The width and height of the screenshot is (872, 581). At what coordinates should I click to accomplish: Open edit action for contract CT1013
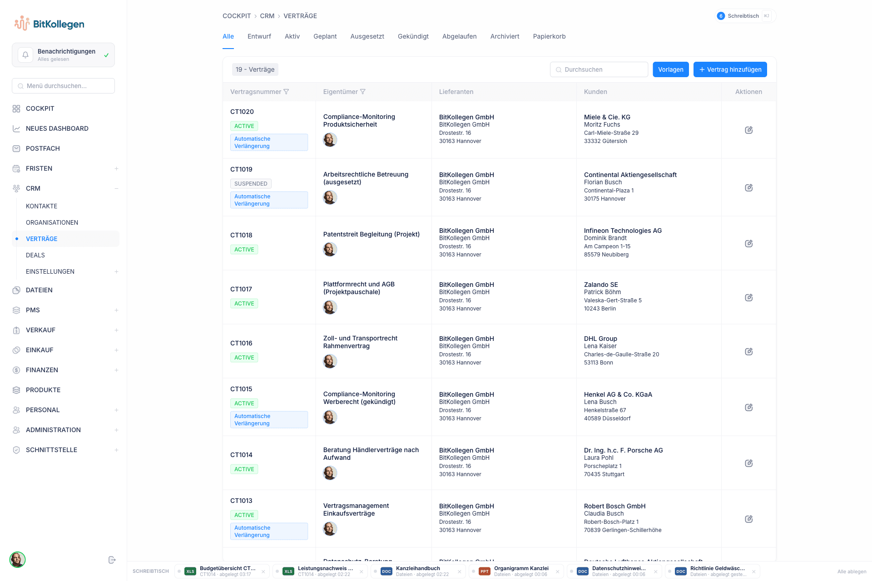(749, 519)
